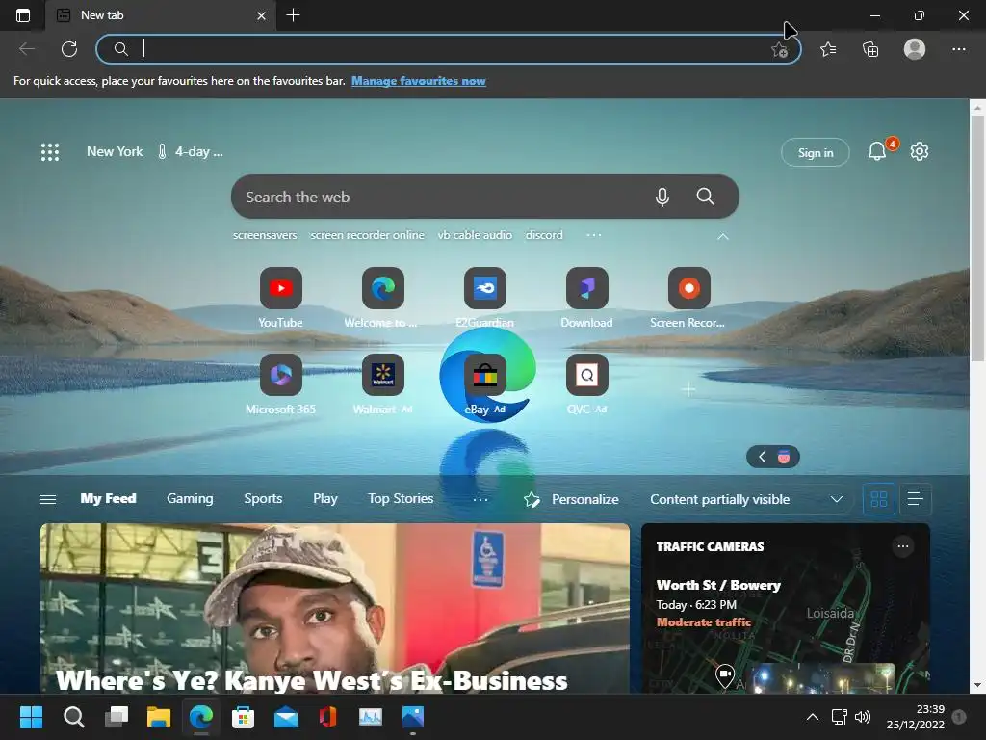Click the web search magnifier icon
The image size is (986, 740).
pos(706,197)
